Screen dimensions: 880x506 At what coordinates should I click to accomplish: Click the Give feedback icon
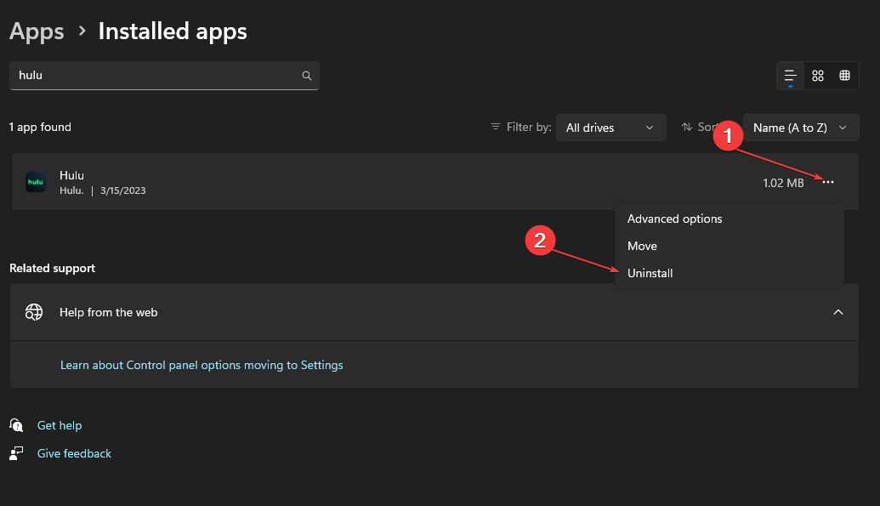(17, 453)
